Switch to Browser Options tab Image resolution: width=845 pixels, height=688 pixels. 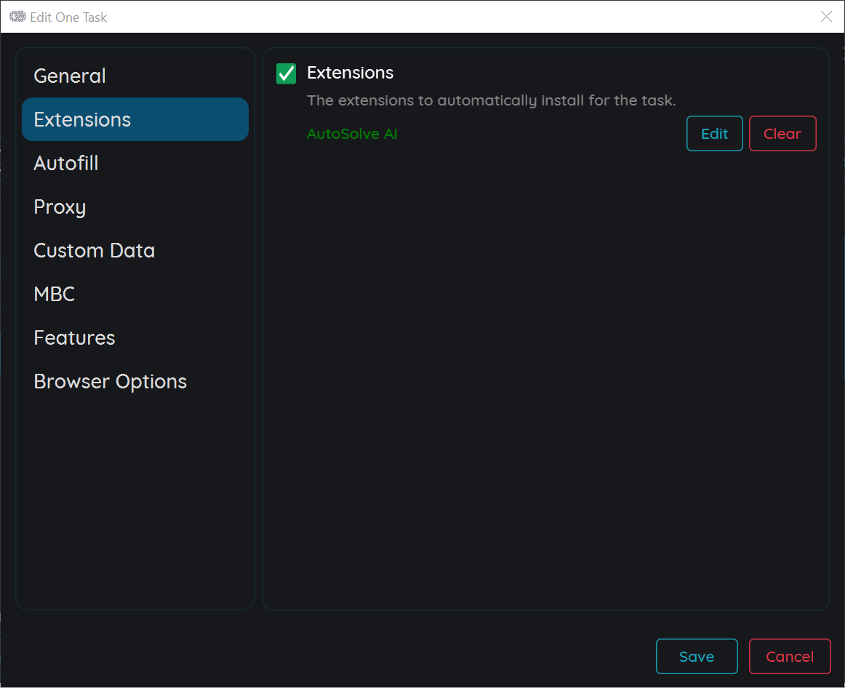pos(111,381)
